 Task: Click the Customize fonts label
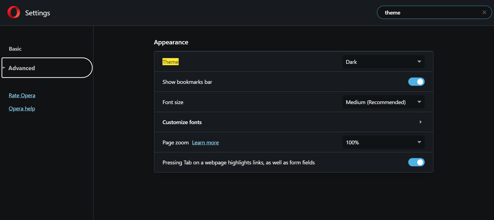[x=182, y=122]
